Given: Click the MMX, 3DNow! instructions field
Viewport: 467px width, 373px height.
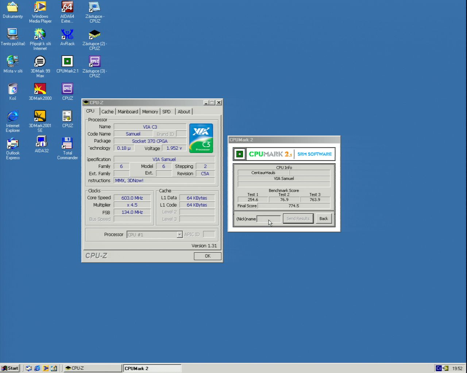Looking at the screenshot, I should (164, 181).
